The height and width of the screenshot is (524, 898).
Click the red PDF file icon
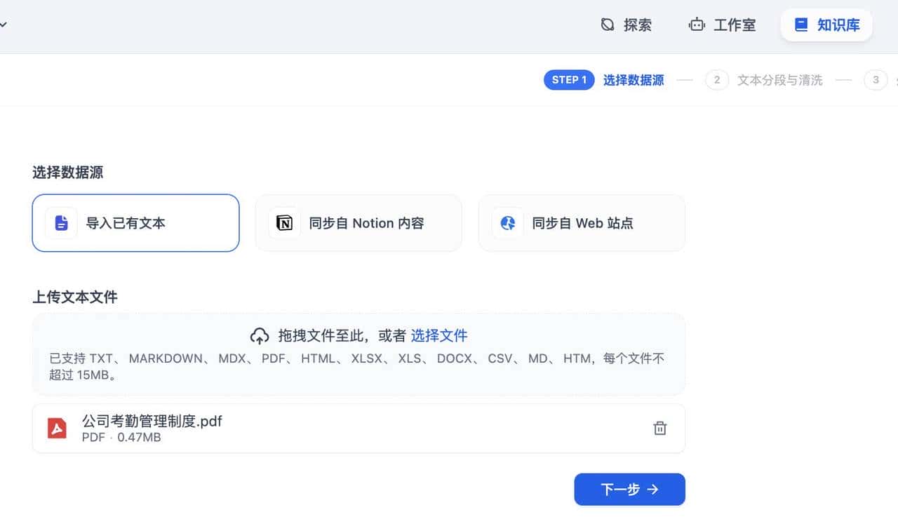coord(57,427)
